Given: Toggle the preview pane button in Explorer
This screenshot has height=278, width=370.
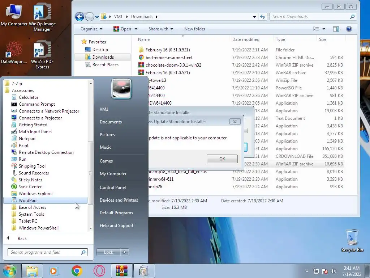Looking at the screenshot, I should coord(336,29).
